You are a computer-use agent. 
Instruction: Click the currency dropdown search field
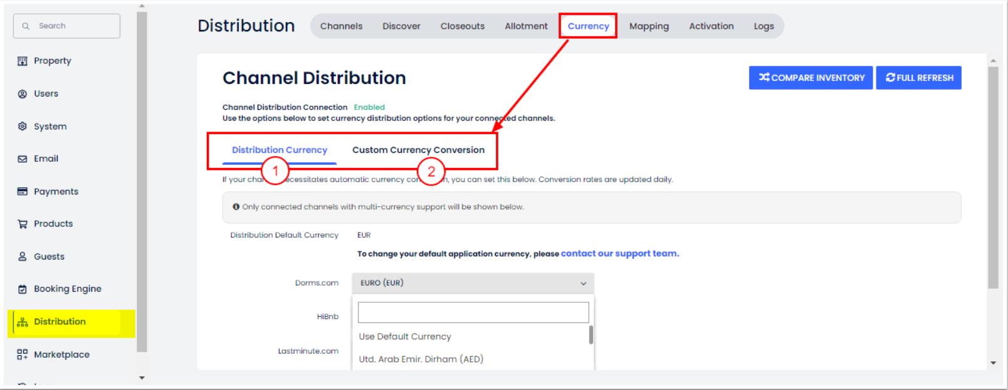pos(473,312)
